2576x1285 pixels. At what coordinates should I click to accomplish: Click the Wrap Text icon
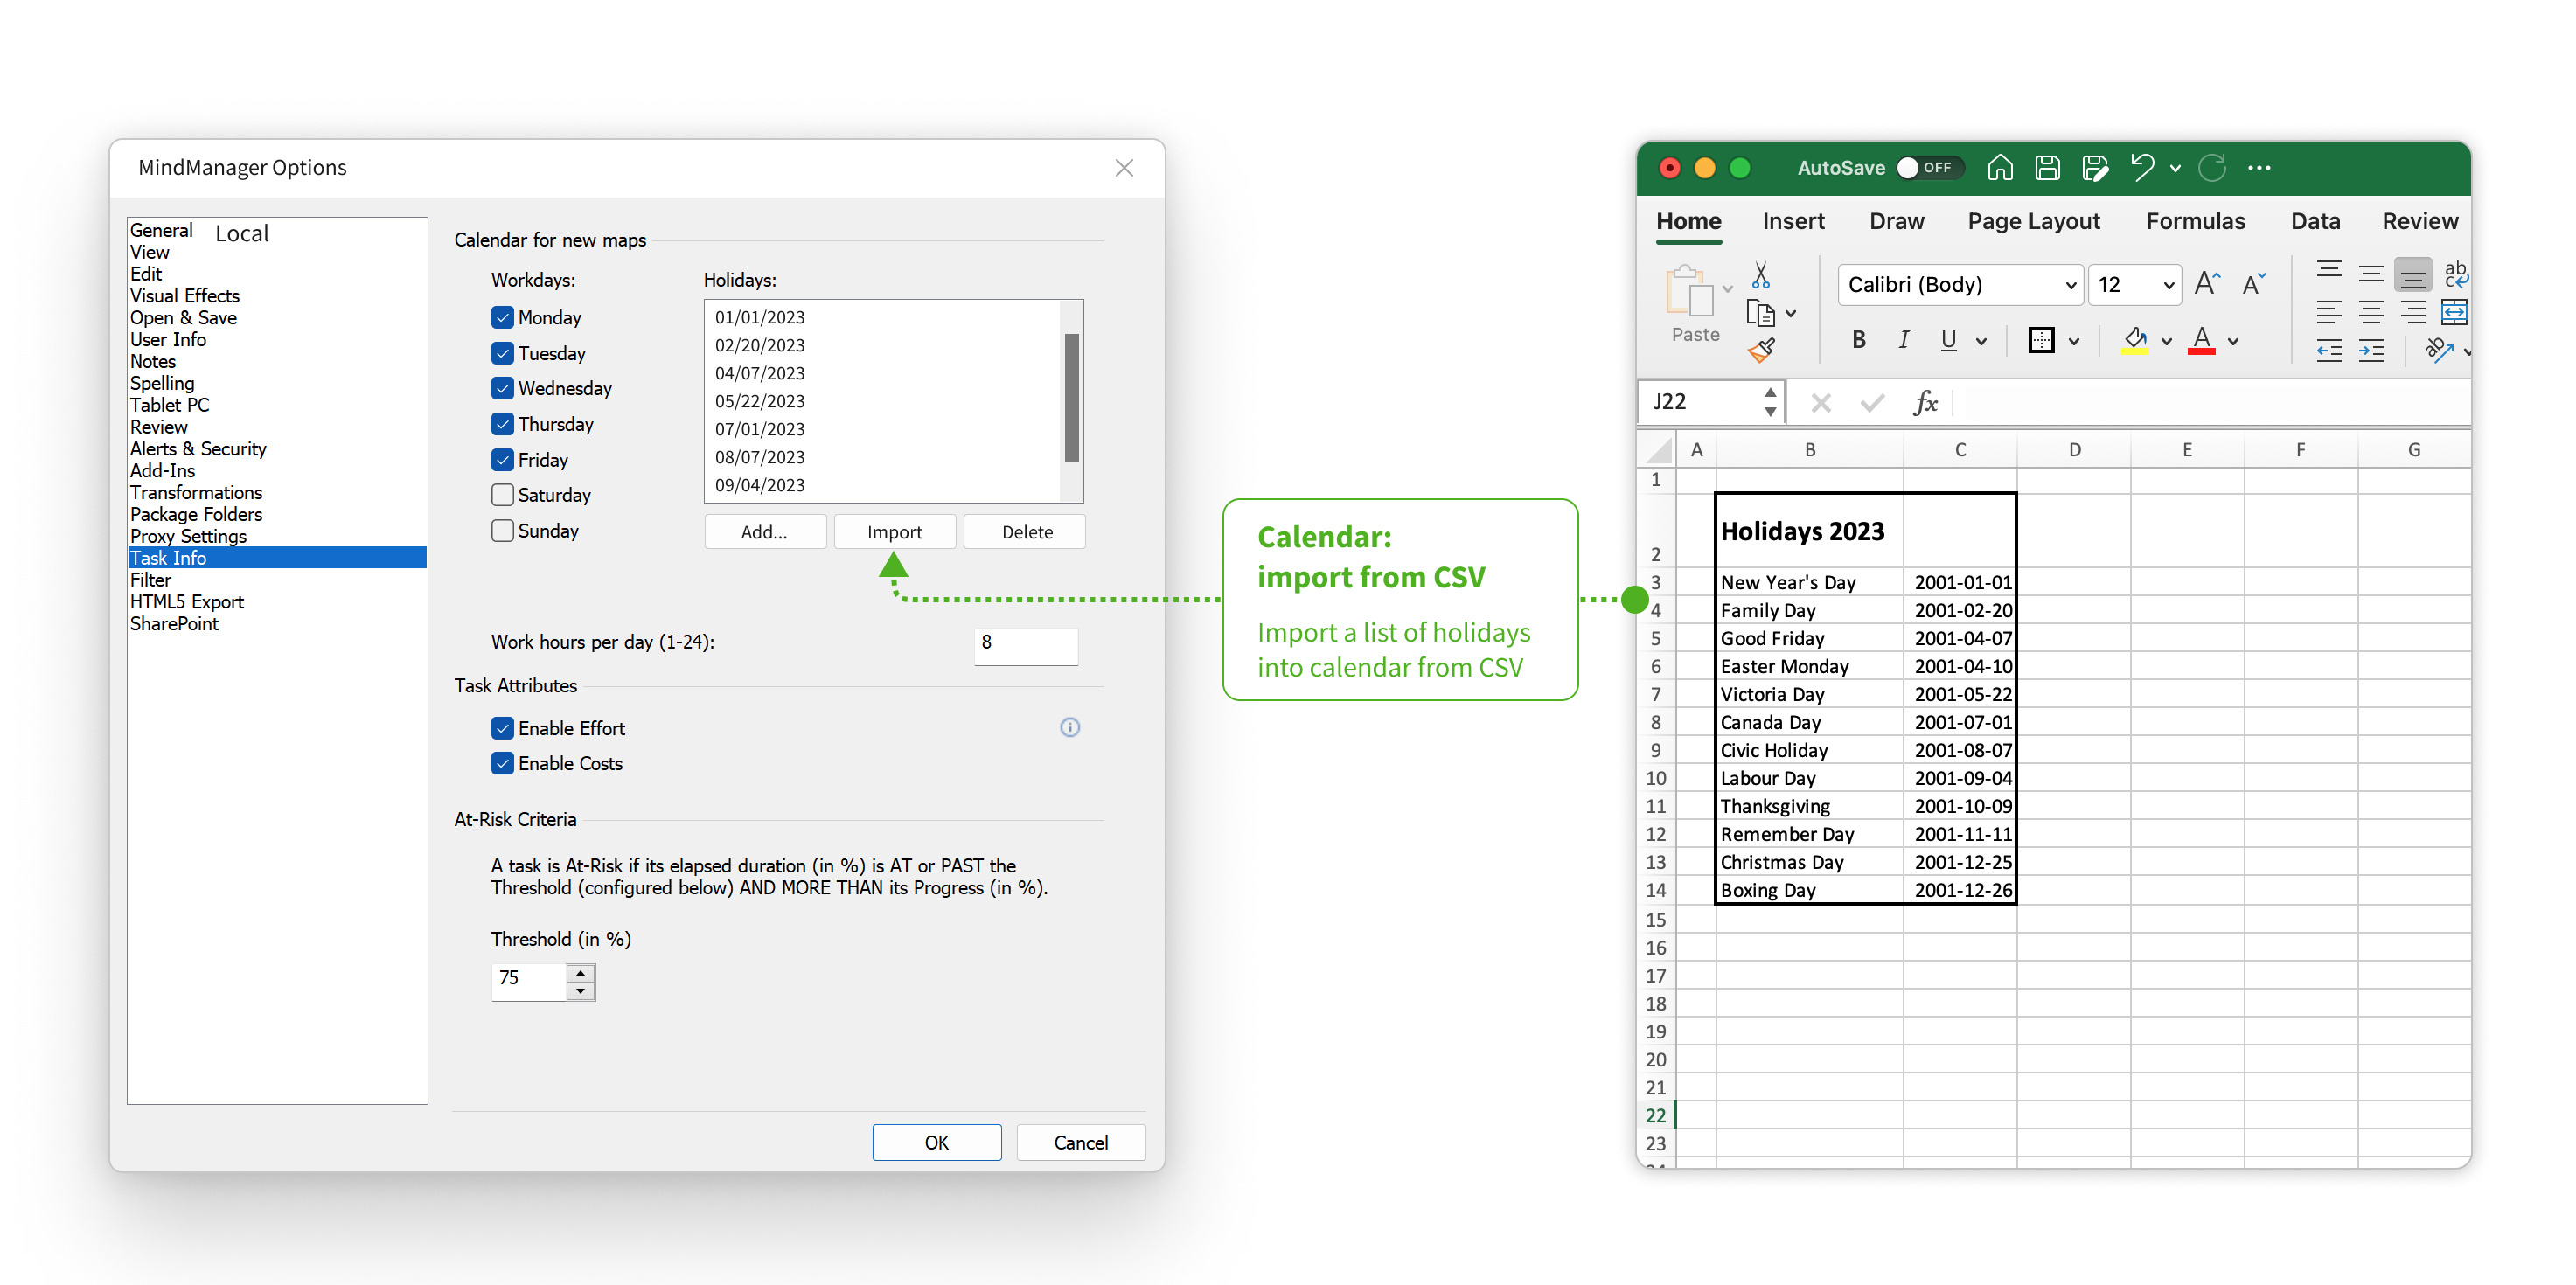tap(2455, 274)
